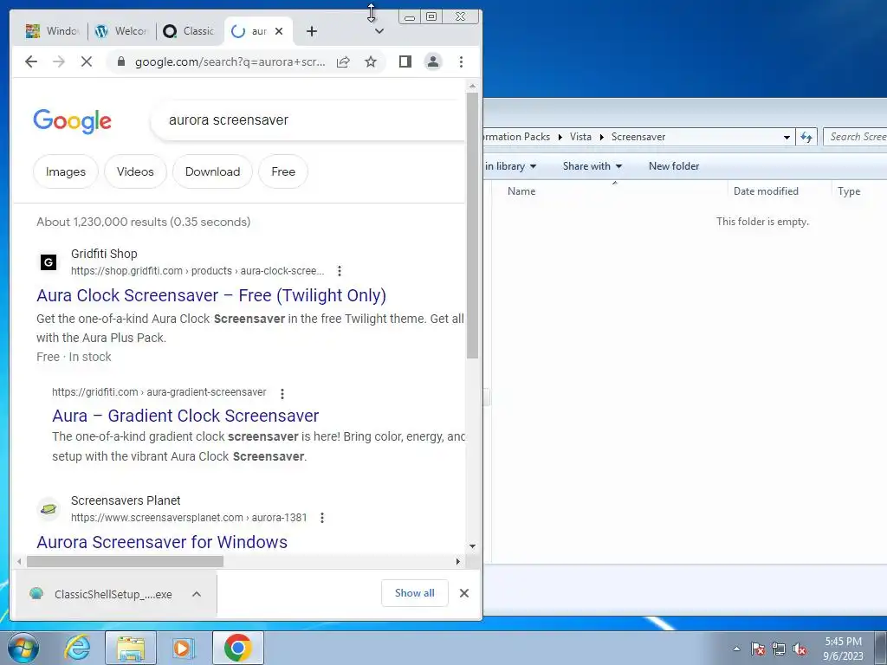Refresh the Explorer folder view
The image size is (887, 665).
point(806,137)
